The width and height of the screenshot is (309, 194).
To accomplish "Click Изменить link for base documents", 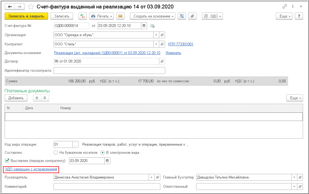I will [173, 53].
